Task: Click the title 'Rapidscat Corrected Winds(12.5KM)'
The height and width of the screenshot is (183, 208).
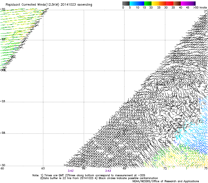Action: pos(32,5)
